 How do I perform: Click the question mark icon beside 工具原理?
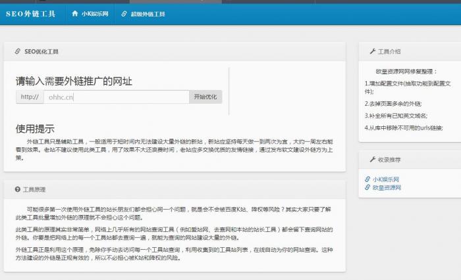click(18, 189)
